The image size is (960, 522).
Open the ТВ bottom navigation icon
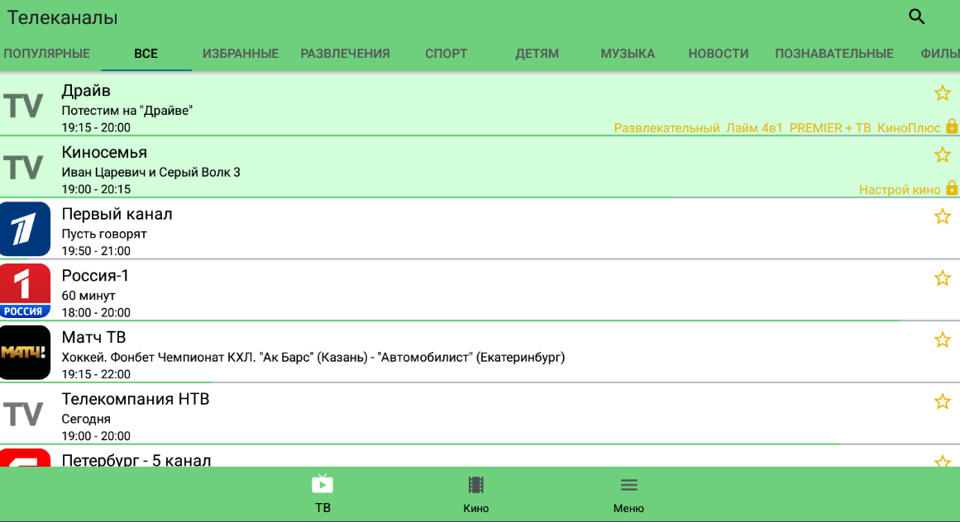coord(322,485)
